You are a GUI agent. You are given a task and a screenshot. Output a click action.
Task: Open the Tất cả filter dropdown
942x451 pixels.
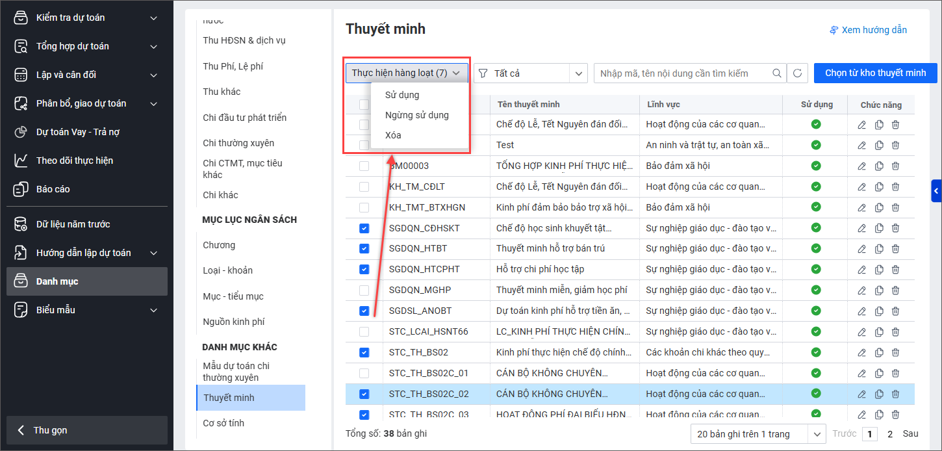tap(530, 73)
